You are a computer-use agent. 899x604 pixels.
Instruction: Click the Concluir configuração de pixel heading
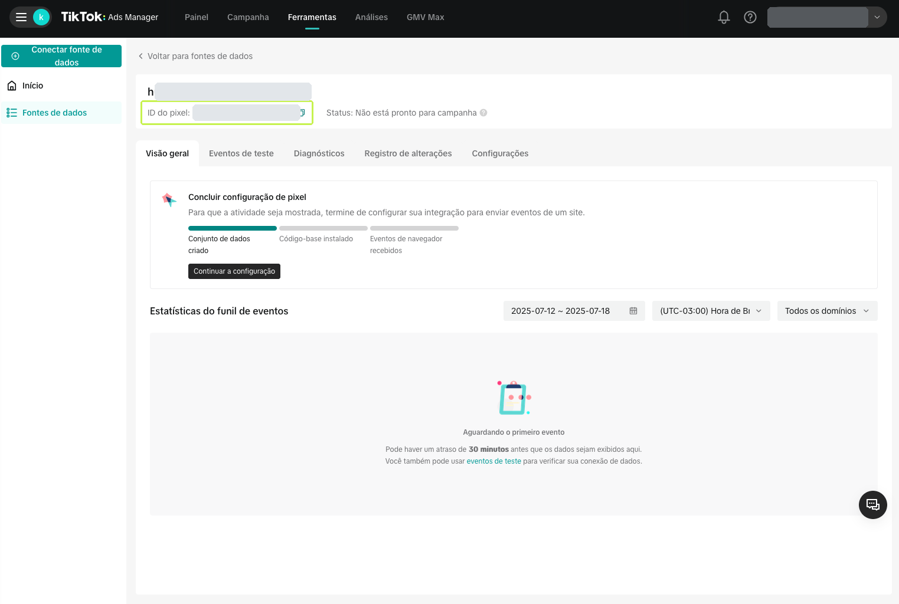point(247,197)
